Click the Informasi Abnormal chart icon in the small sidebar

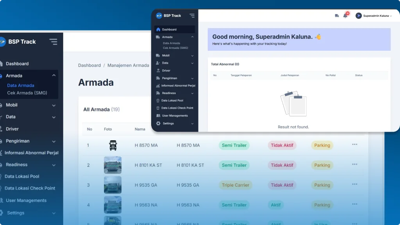coord(158,86)
